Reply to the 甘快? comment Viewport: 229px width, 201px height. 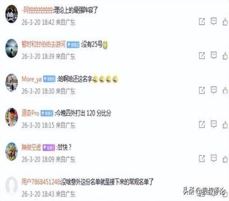coord(213,159)
